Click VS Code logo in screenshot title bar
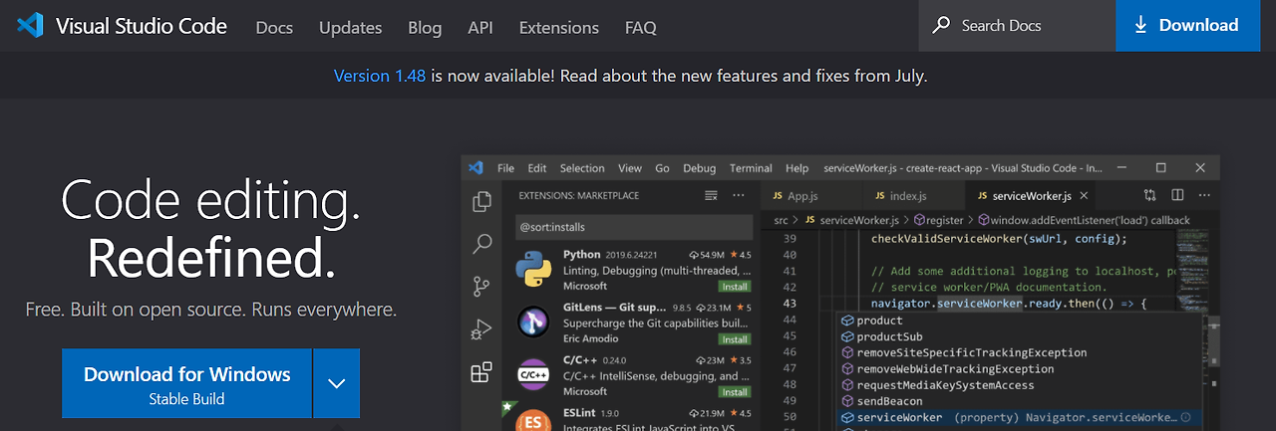Screen dimensions: 1276x431 [x=476, y=168]
